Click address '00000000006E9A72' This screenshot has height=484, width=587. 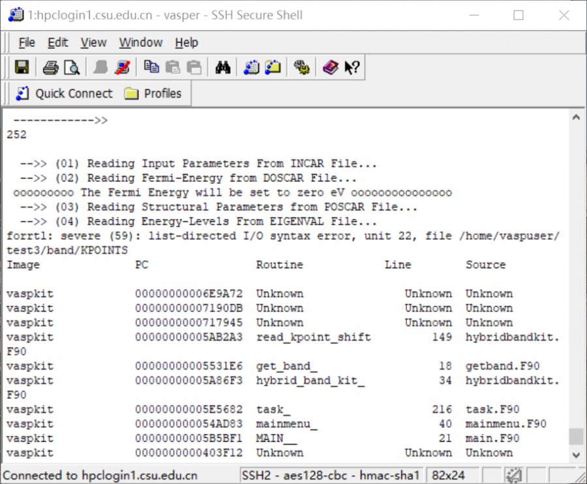[x=188, y=294]
